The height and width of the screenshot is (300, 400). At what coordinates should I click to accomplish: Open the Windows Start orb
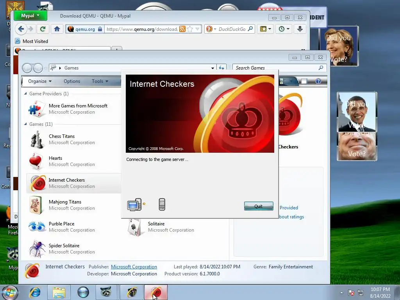pyautogui.click(x=9, y=292)
